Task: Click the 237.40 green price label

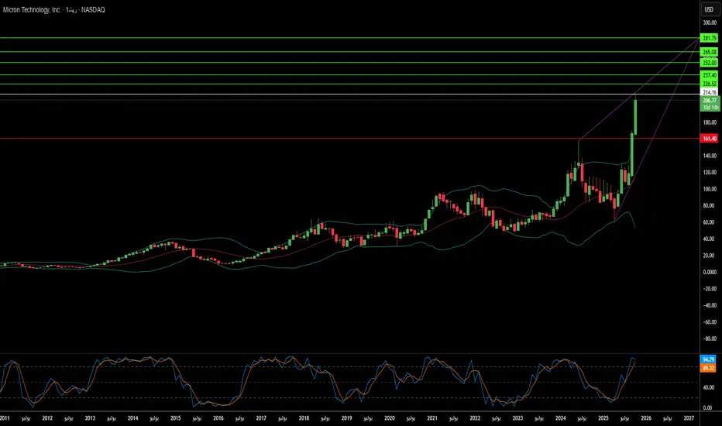Action: pyautogui.click(x=708, y=74)
